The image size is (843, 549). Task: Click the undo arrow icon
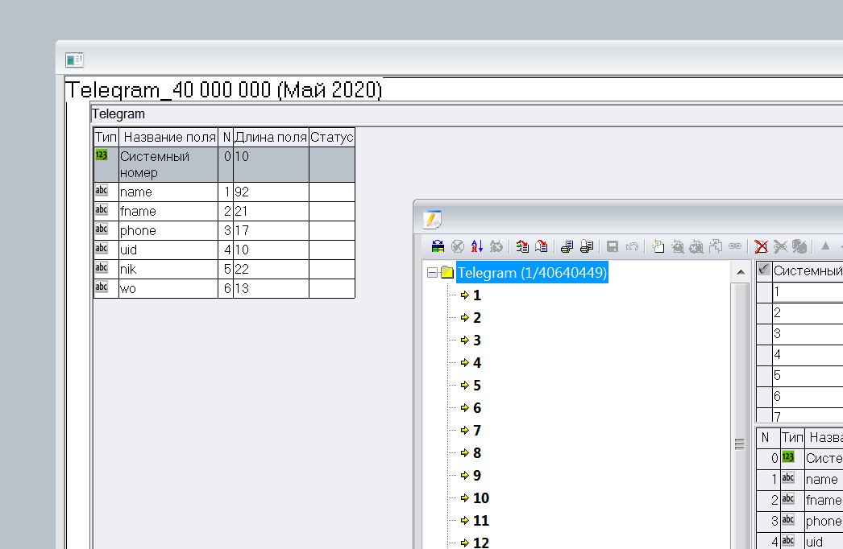point(632,246)
